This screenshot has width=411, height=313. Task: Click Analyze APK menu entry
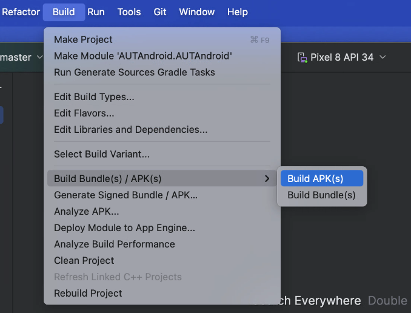[x=86, y=212]
